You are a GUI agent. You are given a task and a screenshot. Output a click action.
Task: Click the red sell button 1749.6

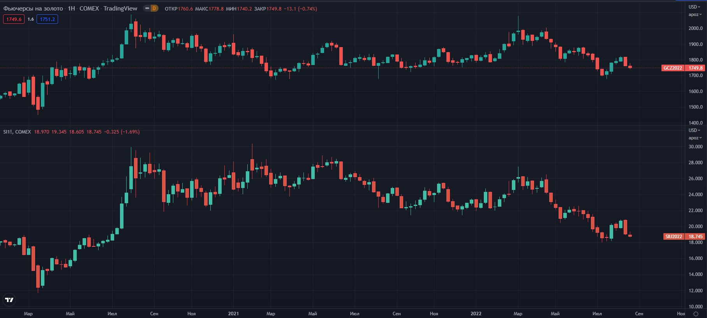tap(14, 19)
